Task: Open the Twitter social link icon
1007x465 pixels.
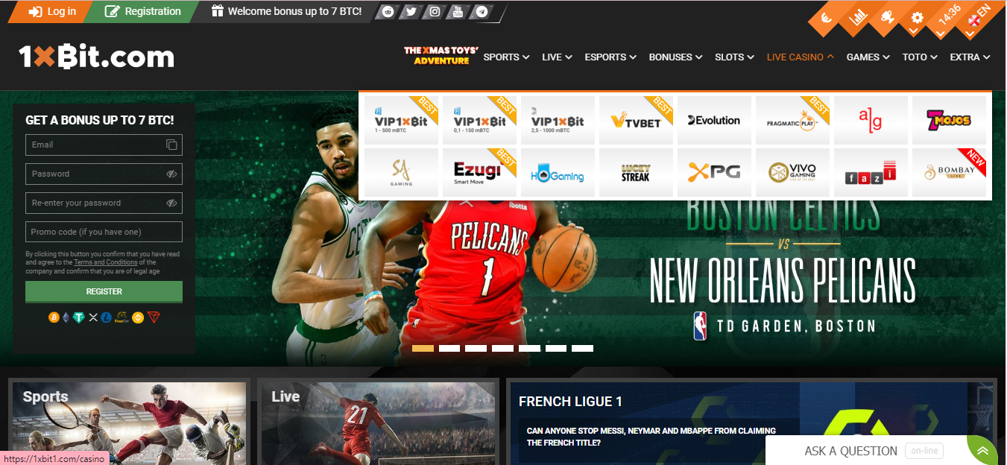Action: (411, 12)
